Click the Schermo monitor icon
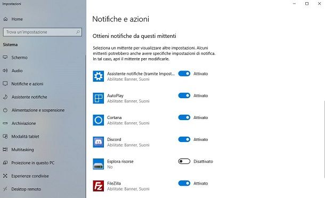Viewport: 325px width, 198px height. coord(5,57)
